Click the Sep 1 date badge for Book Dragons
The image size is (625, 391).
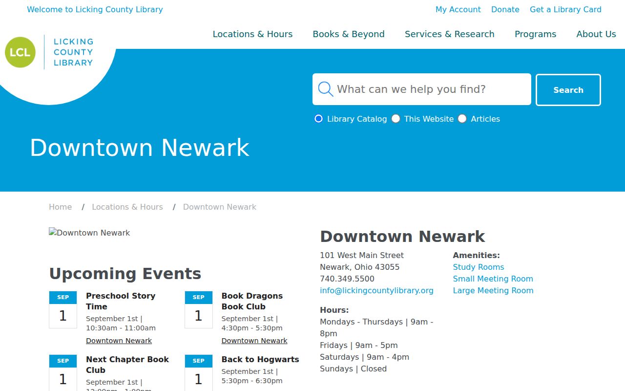(x=199, y=309)
